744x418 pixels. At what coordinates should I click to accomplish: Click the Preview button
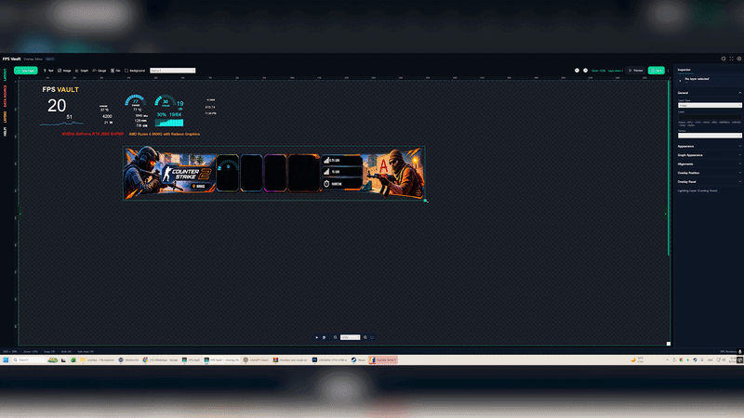(x=636, y=71)
